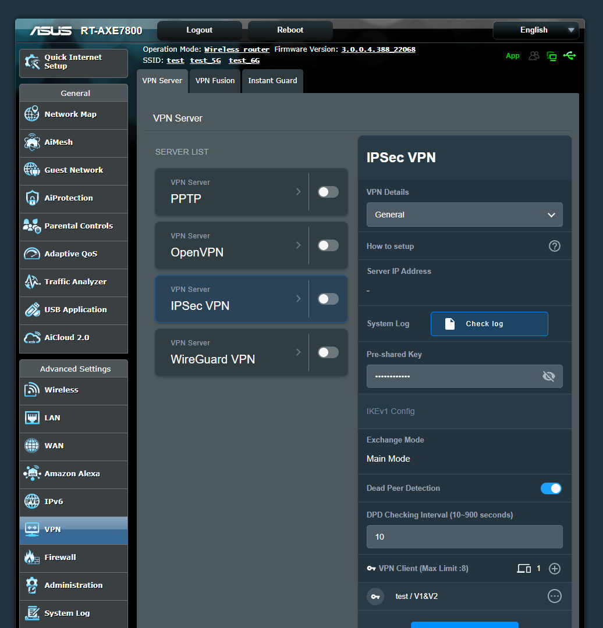Viewport: 603px width, 628px height.
Task: Click the Logout button
Action: click(x=199, y=30)
